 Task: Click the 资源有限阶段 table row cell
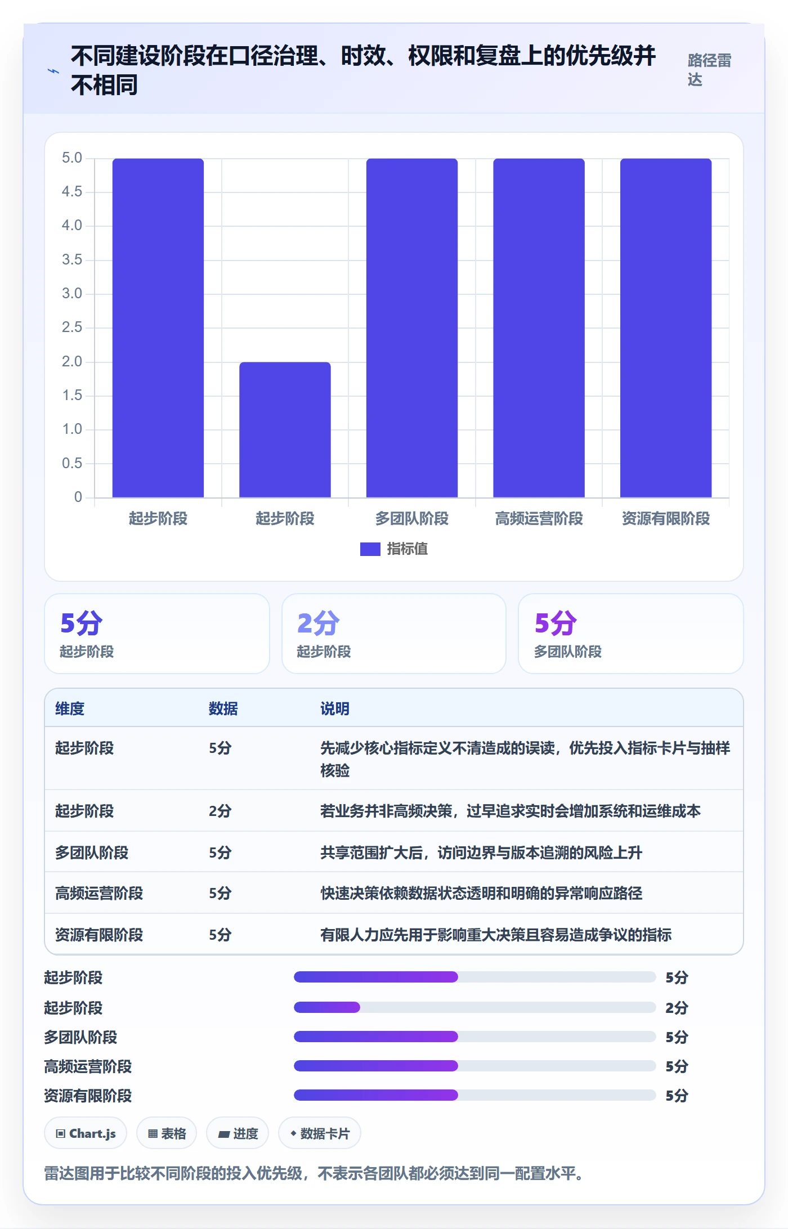tap(99, 935)
